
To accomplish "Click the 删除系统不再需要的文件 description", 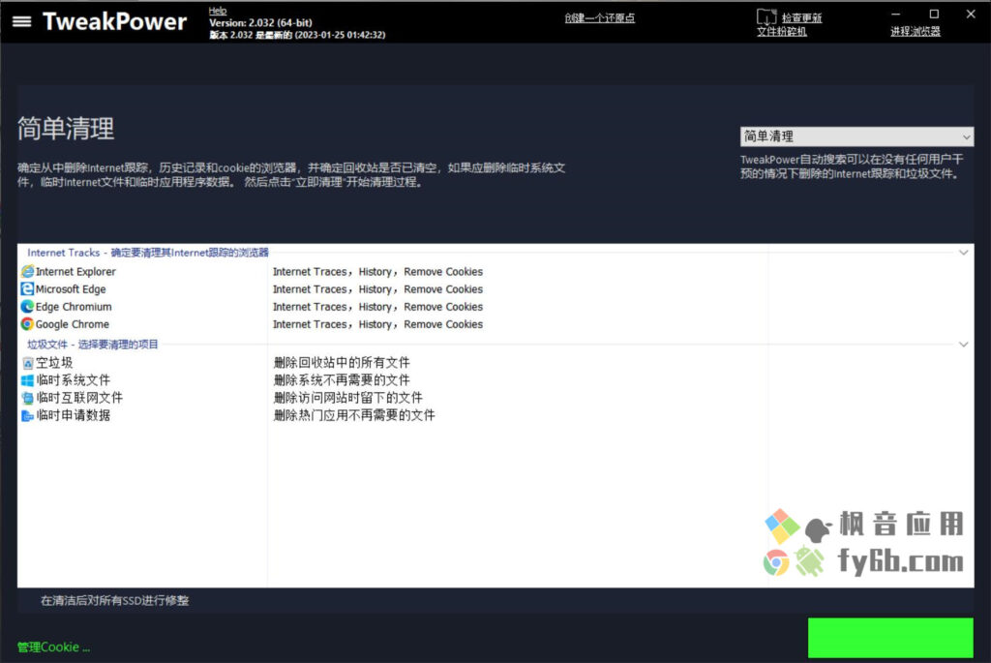I will coord(342,380).
